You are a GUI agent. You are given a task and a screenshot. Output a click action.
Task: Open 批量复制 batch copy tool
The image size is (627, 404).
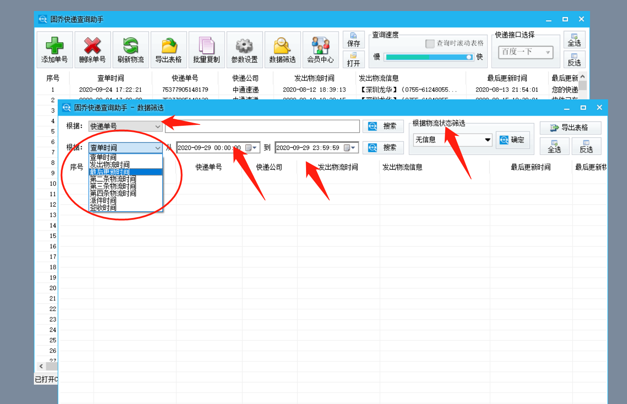click(x=207, y=50)
